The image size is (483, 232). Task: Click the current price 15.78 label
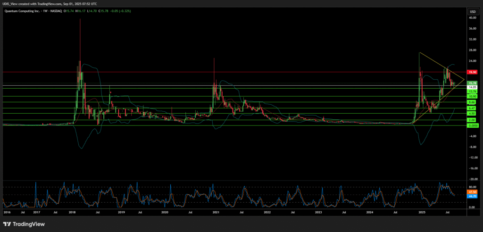pyautogui.click(x=471, y=83)
